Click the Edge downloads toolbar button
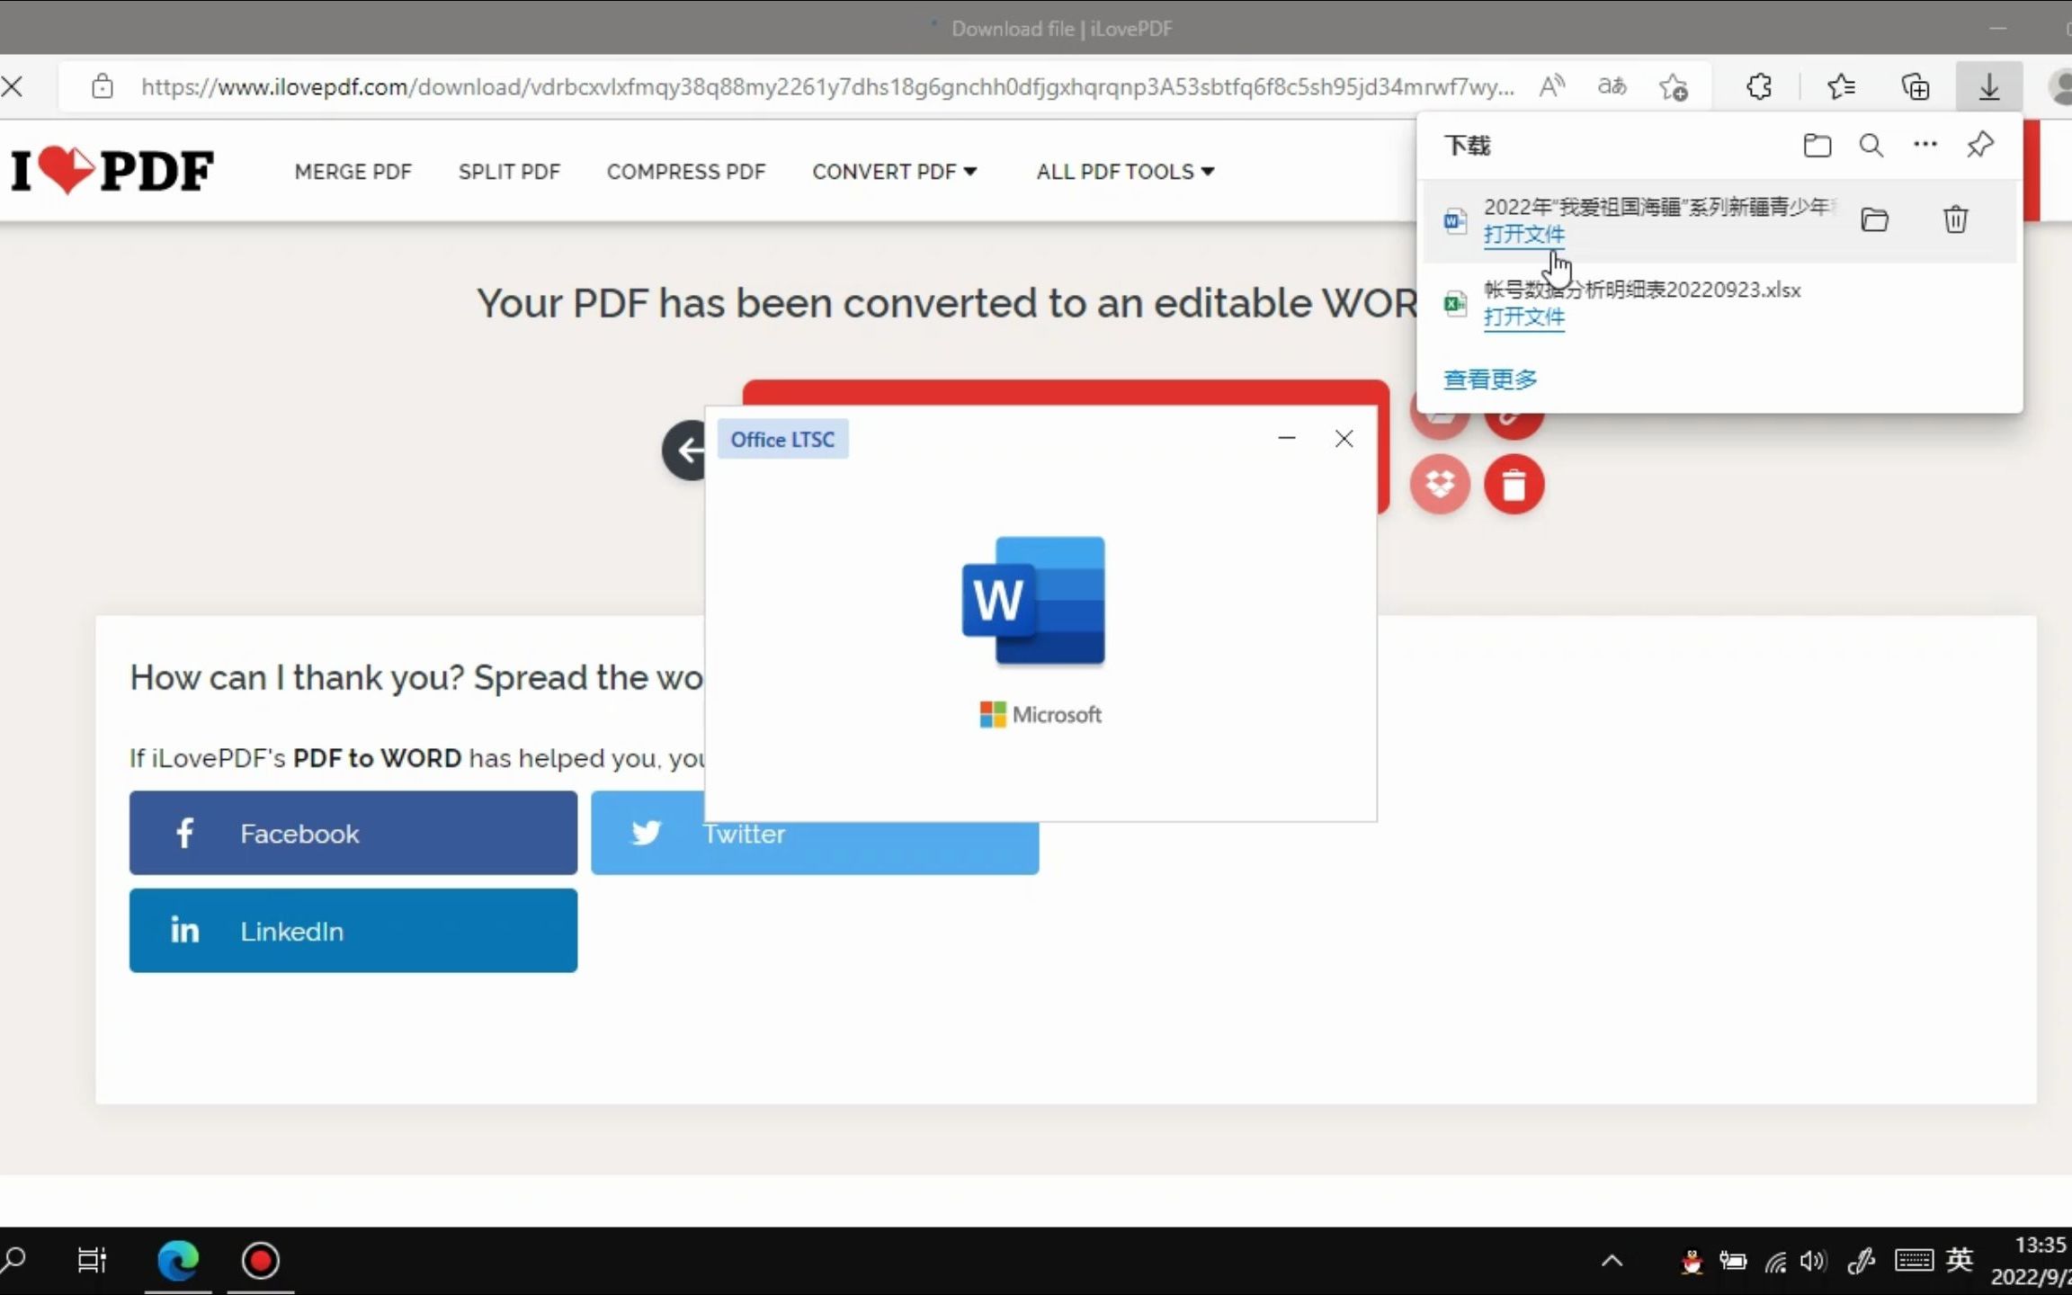 (1988, 87)
